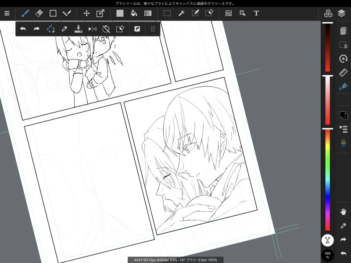
Task: Tap the foreground/background color swatch
Action: pos(343,115)
